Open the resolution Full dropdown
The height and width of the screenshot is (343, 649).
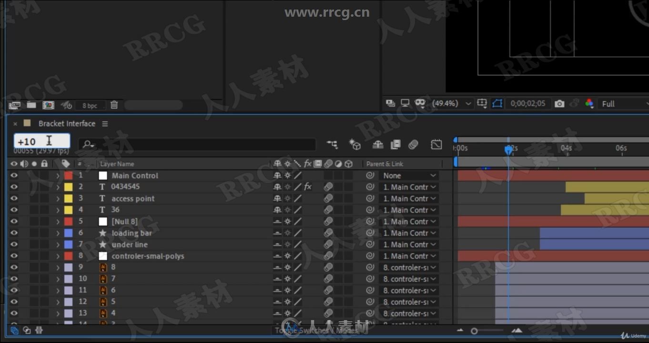624,103
